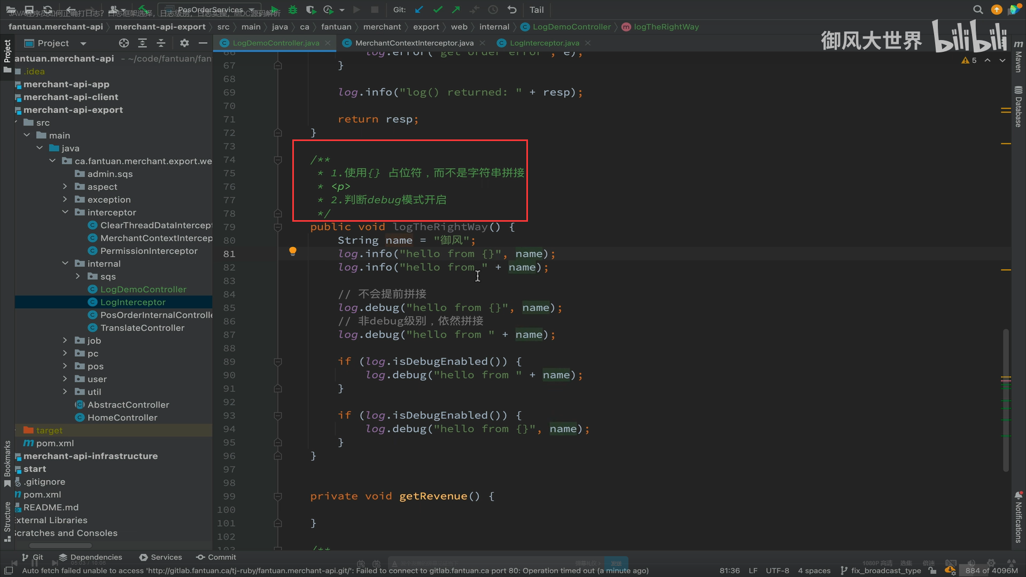This screenshot has height=577, width=1026.
Task: Collapse all in Project panel
Action: click(161, 43)
